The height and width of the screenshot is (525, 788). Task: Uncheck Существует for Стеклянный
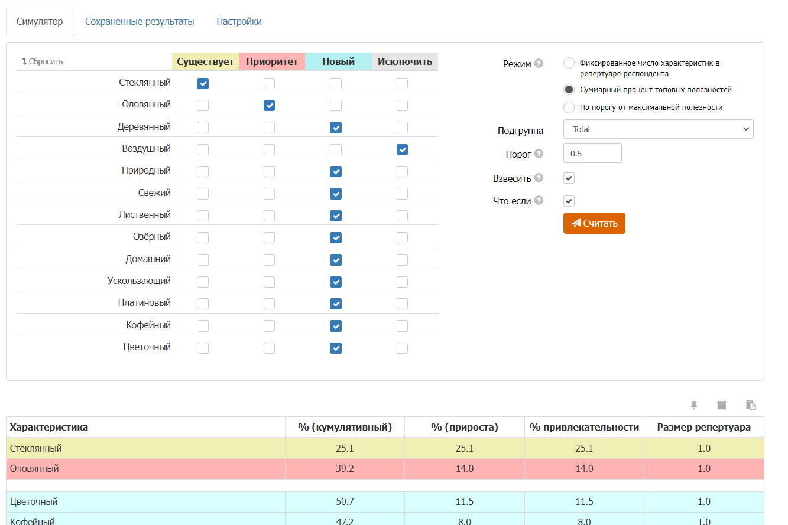tap(203, 84)
